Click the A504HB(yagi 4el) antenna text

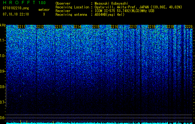(109, 15)
